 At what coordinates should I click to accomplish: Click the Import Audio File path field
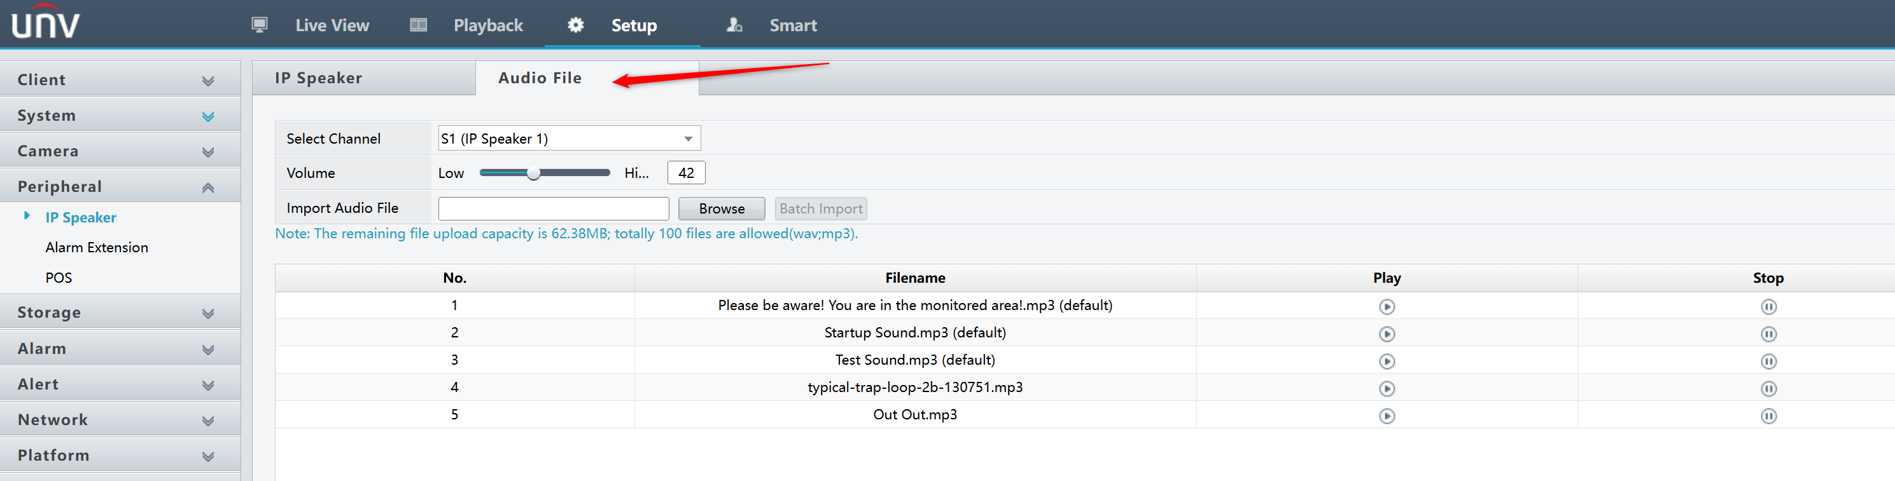click(553, 208)
